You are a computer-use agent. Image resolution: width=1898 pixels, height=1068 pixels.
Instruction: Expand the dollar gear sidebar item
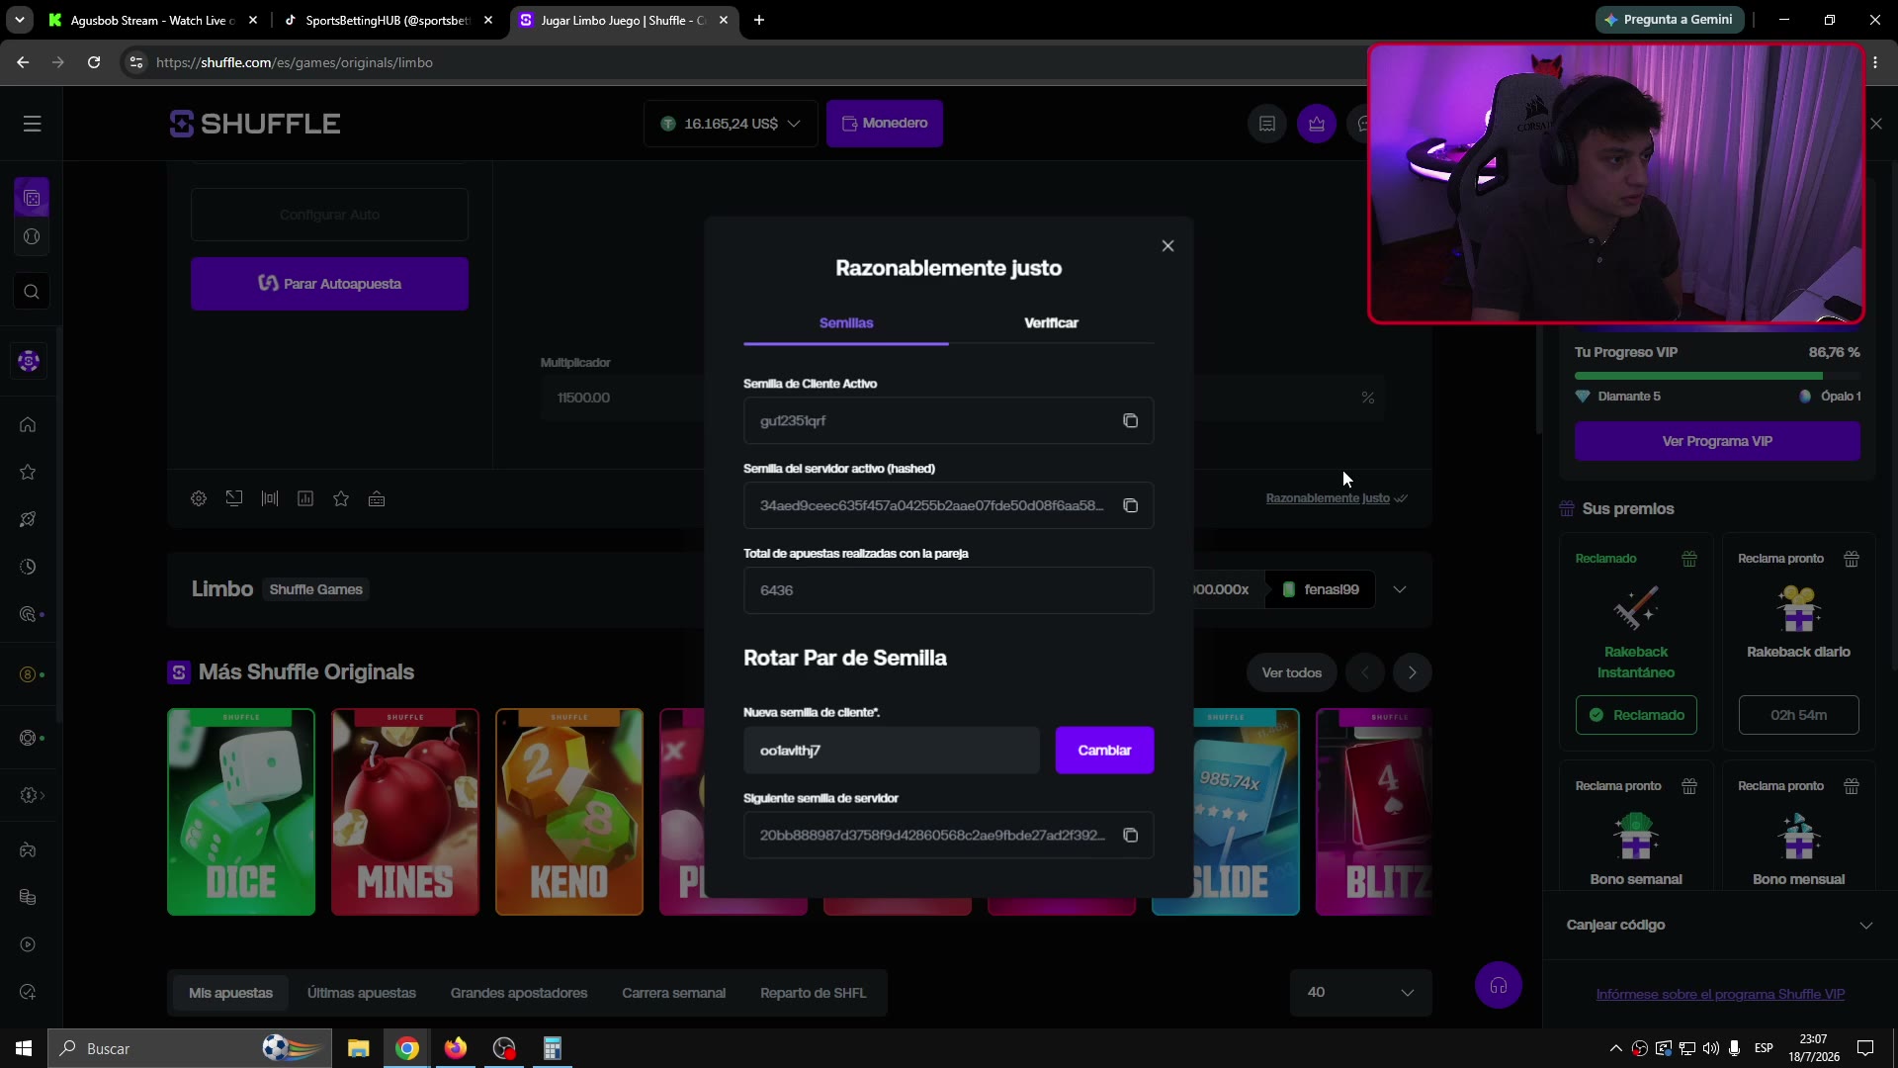tap(32, 795)
